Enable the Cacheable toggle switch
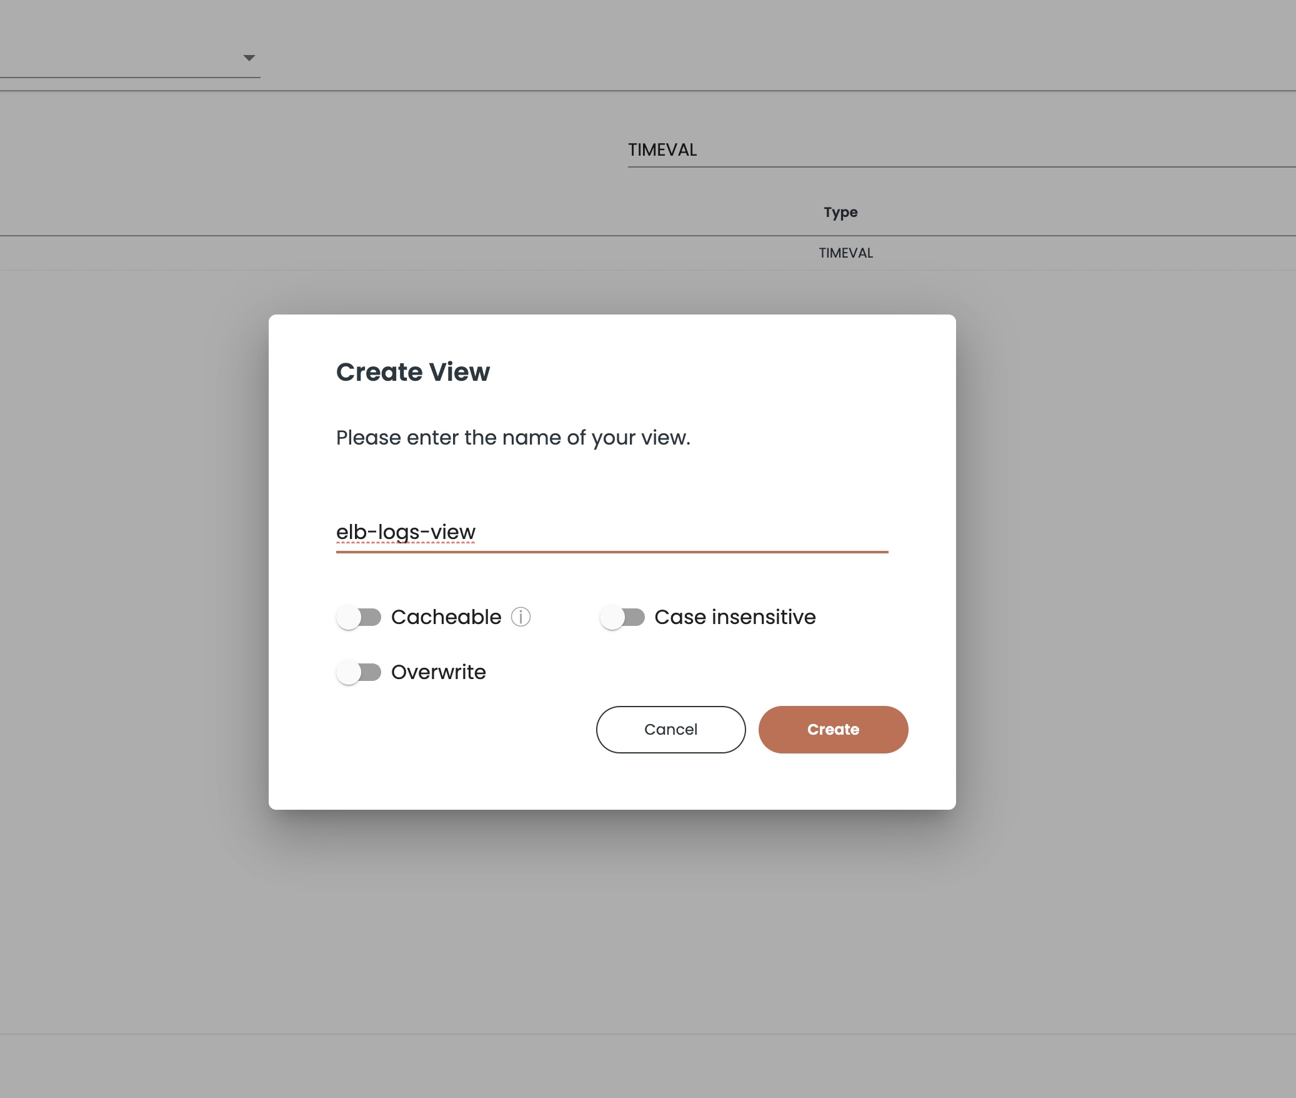This screenshot has height=1098, width=1296. pos(359,617)
